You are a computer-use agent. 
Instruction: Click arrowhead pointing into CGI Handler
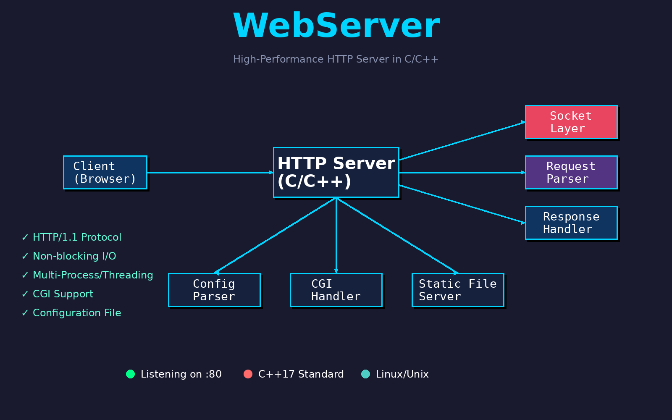click(x=336, y=271)
